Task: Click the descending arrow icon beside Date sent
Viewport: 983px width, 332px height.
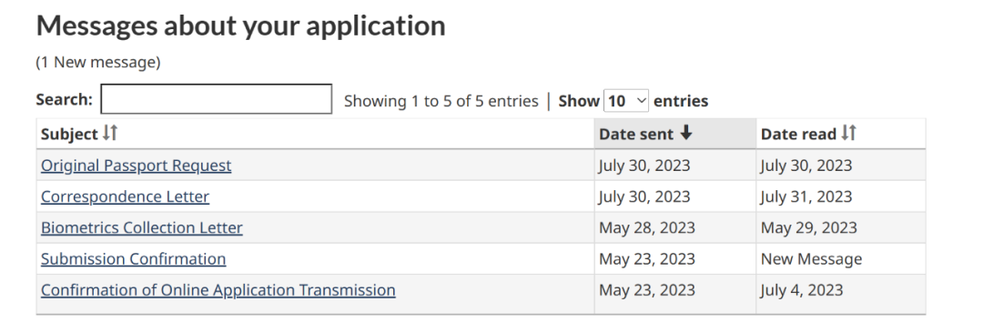Action: click(x=686, y=133)
